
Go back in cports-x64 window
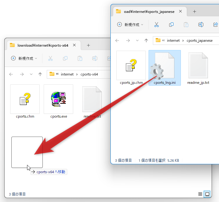click(11, 74)
